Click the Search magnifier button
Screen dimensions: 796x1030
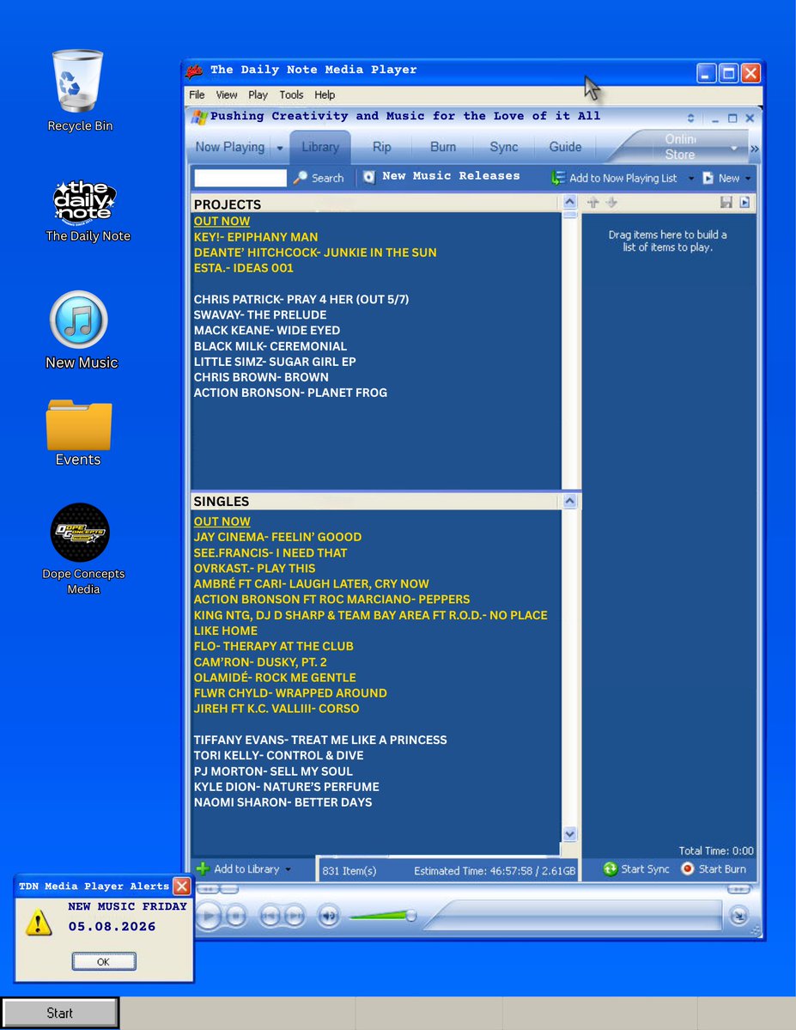click(x=301, y=177)
